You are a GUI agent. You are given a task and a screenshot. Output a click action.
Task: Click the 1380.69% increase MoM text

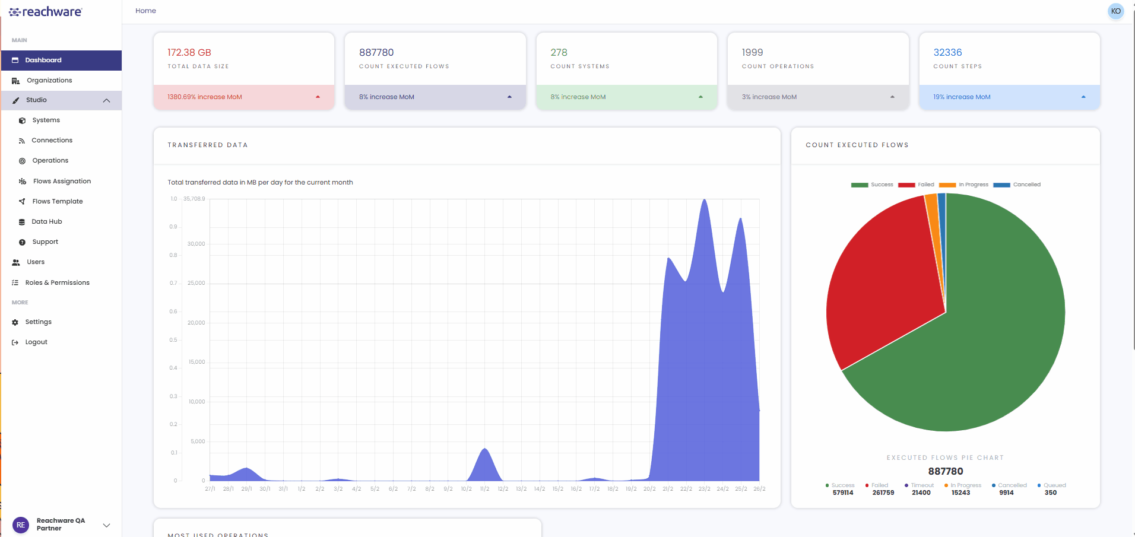[x=205, y=97]
